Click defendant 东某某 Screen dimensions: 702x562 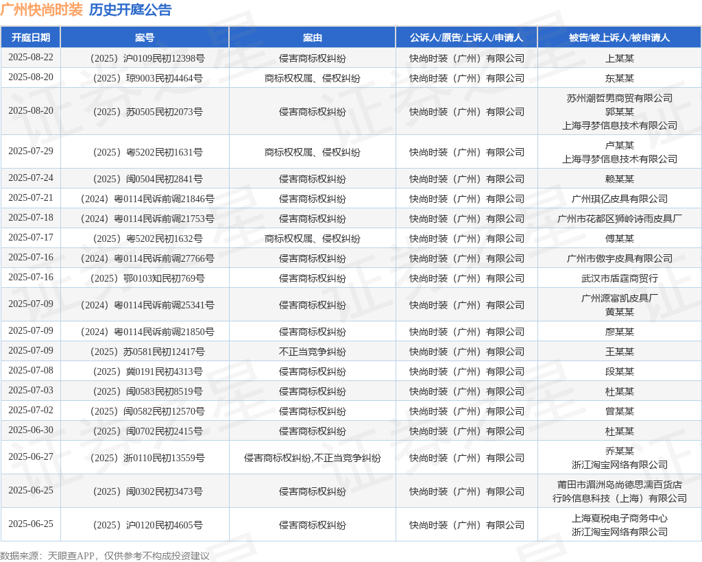[x=620, y=78]
